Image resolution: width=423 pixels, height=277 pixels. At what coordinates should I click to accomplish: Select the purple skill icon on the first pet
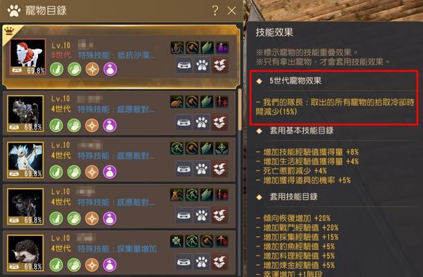click(x=222, y=48)
